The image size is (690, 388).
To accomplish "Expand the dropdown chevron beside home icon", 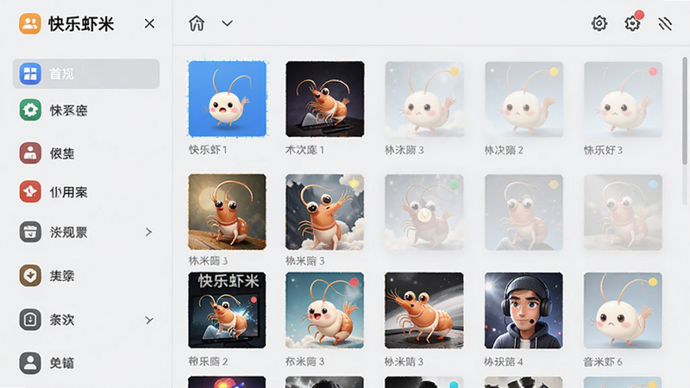I will coord(227,23).
